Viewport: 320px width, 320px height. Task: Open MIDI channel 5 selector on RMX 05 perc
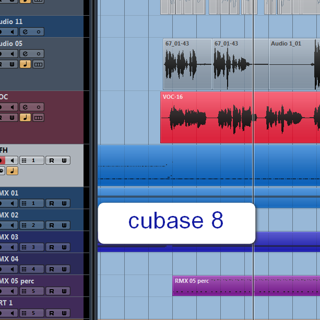pos(32,291)
